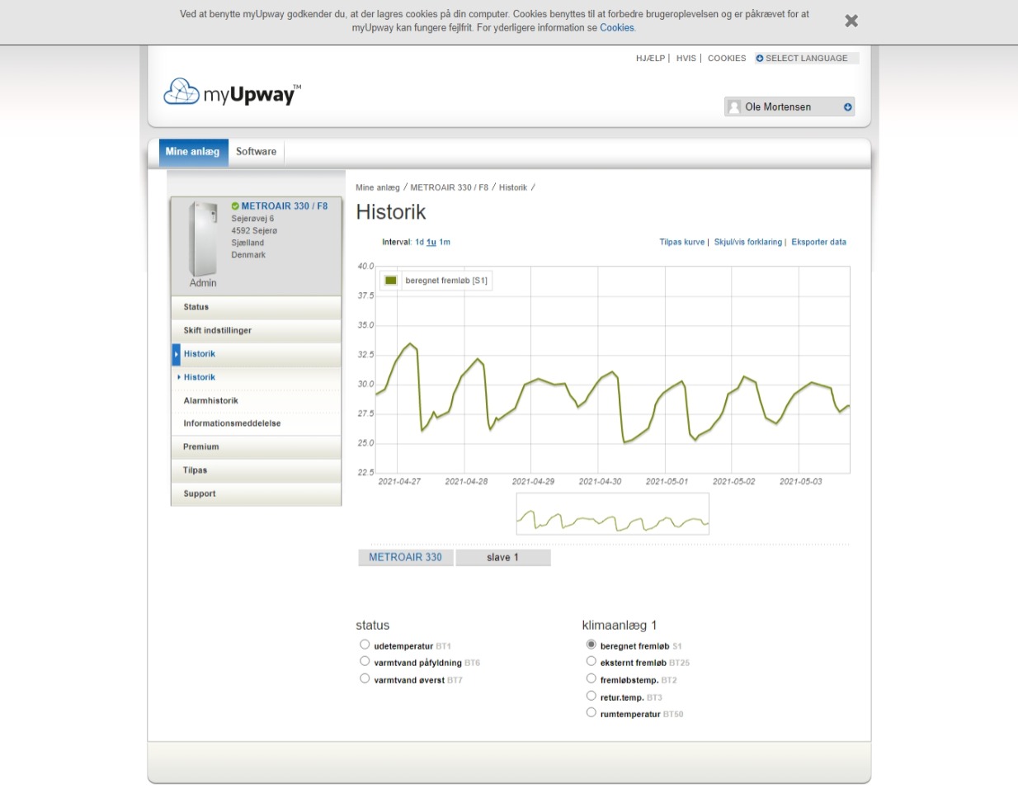Click Historik in the breadcrumb
1018x789 pixels.
512,188
